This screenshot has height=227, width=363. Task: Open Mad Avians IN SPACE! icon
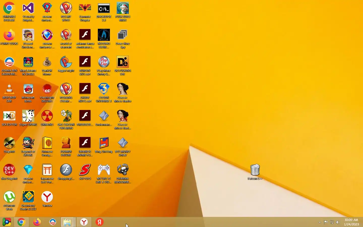tap(28, 66)
